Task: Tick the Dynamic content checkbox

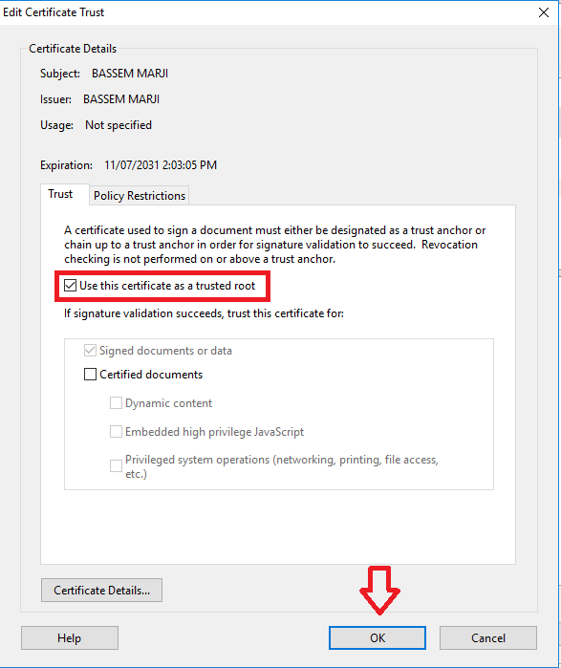Action: [x=116, y=403]
